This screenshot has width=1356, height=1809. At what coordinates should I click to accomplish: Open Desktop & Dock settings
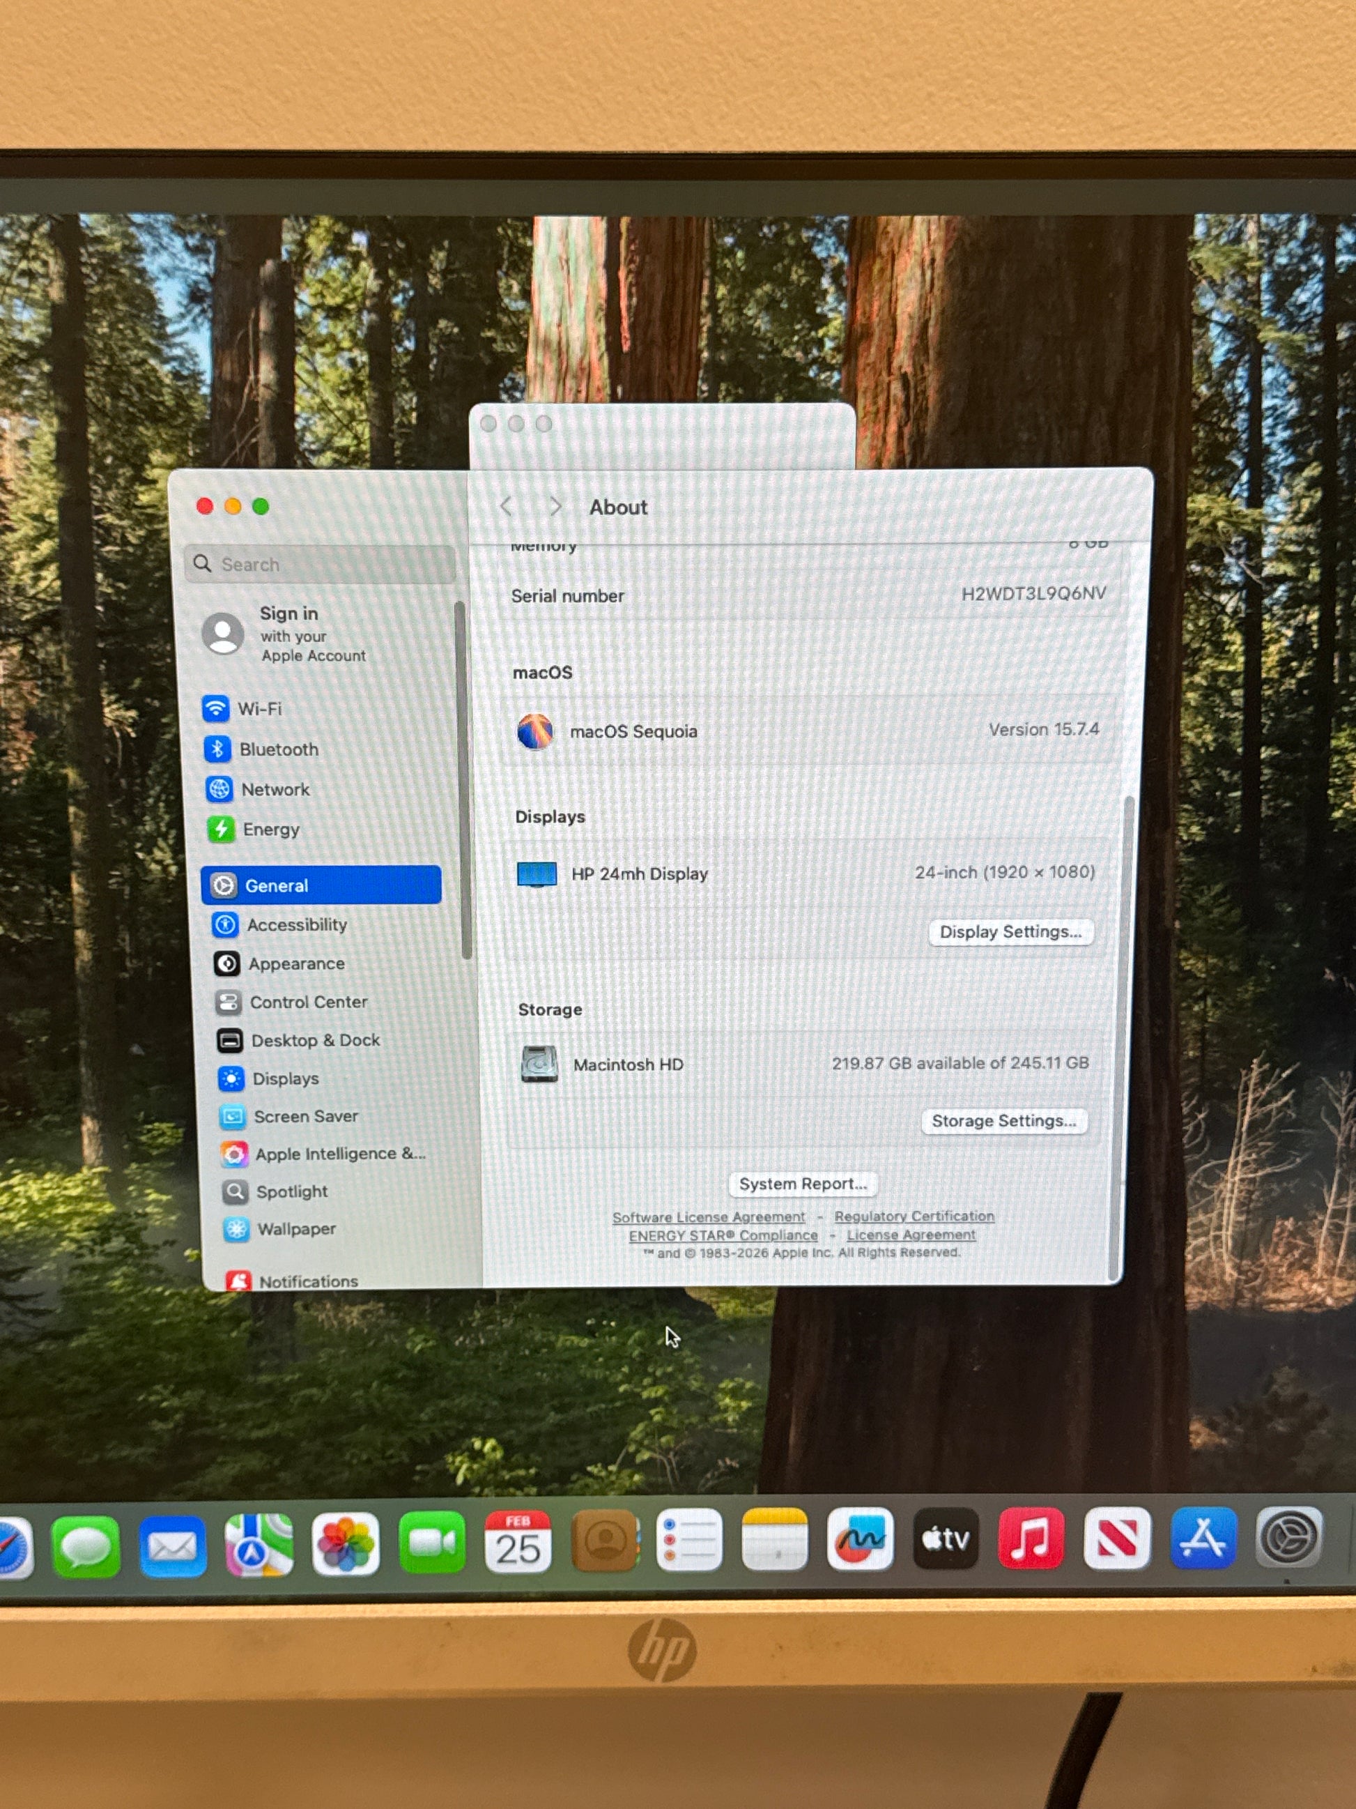point(315,1040)
